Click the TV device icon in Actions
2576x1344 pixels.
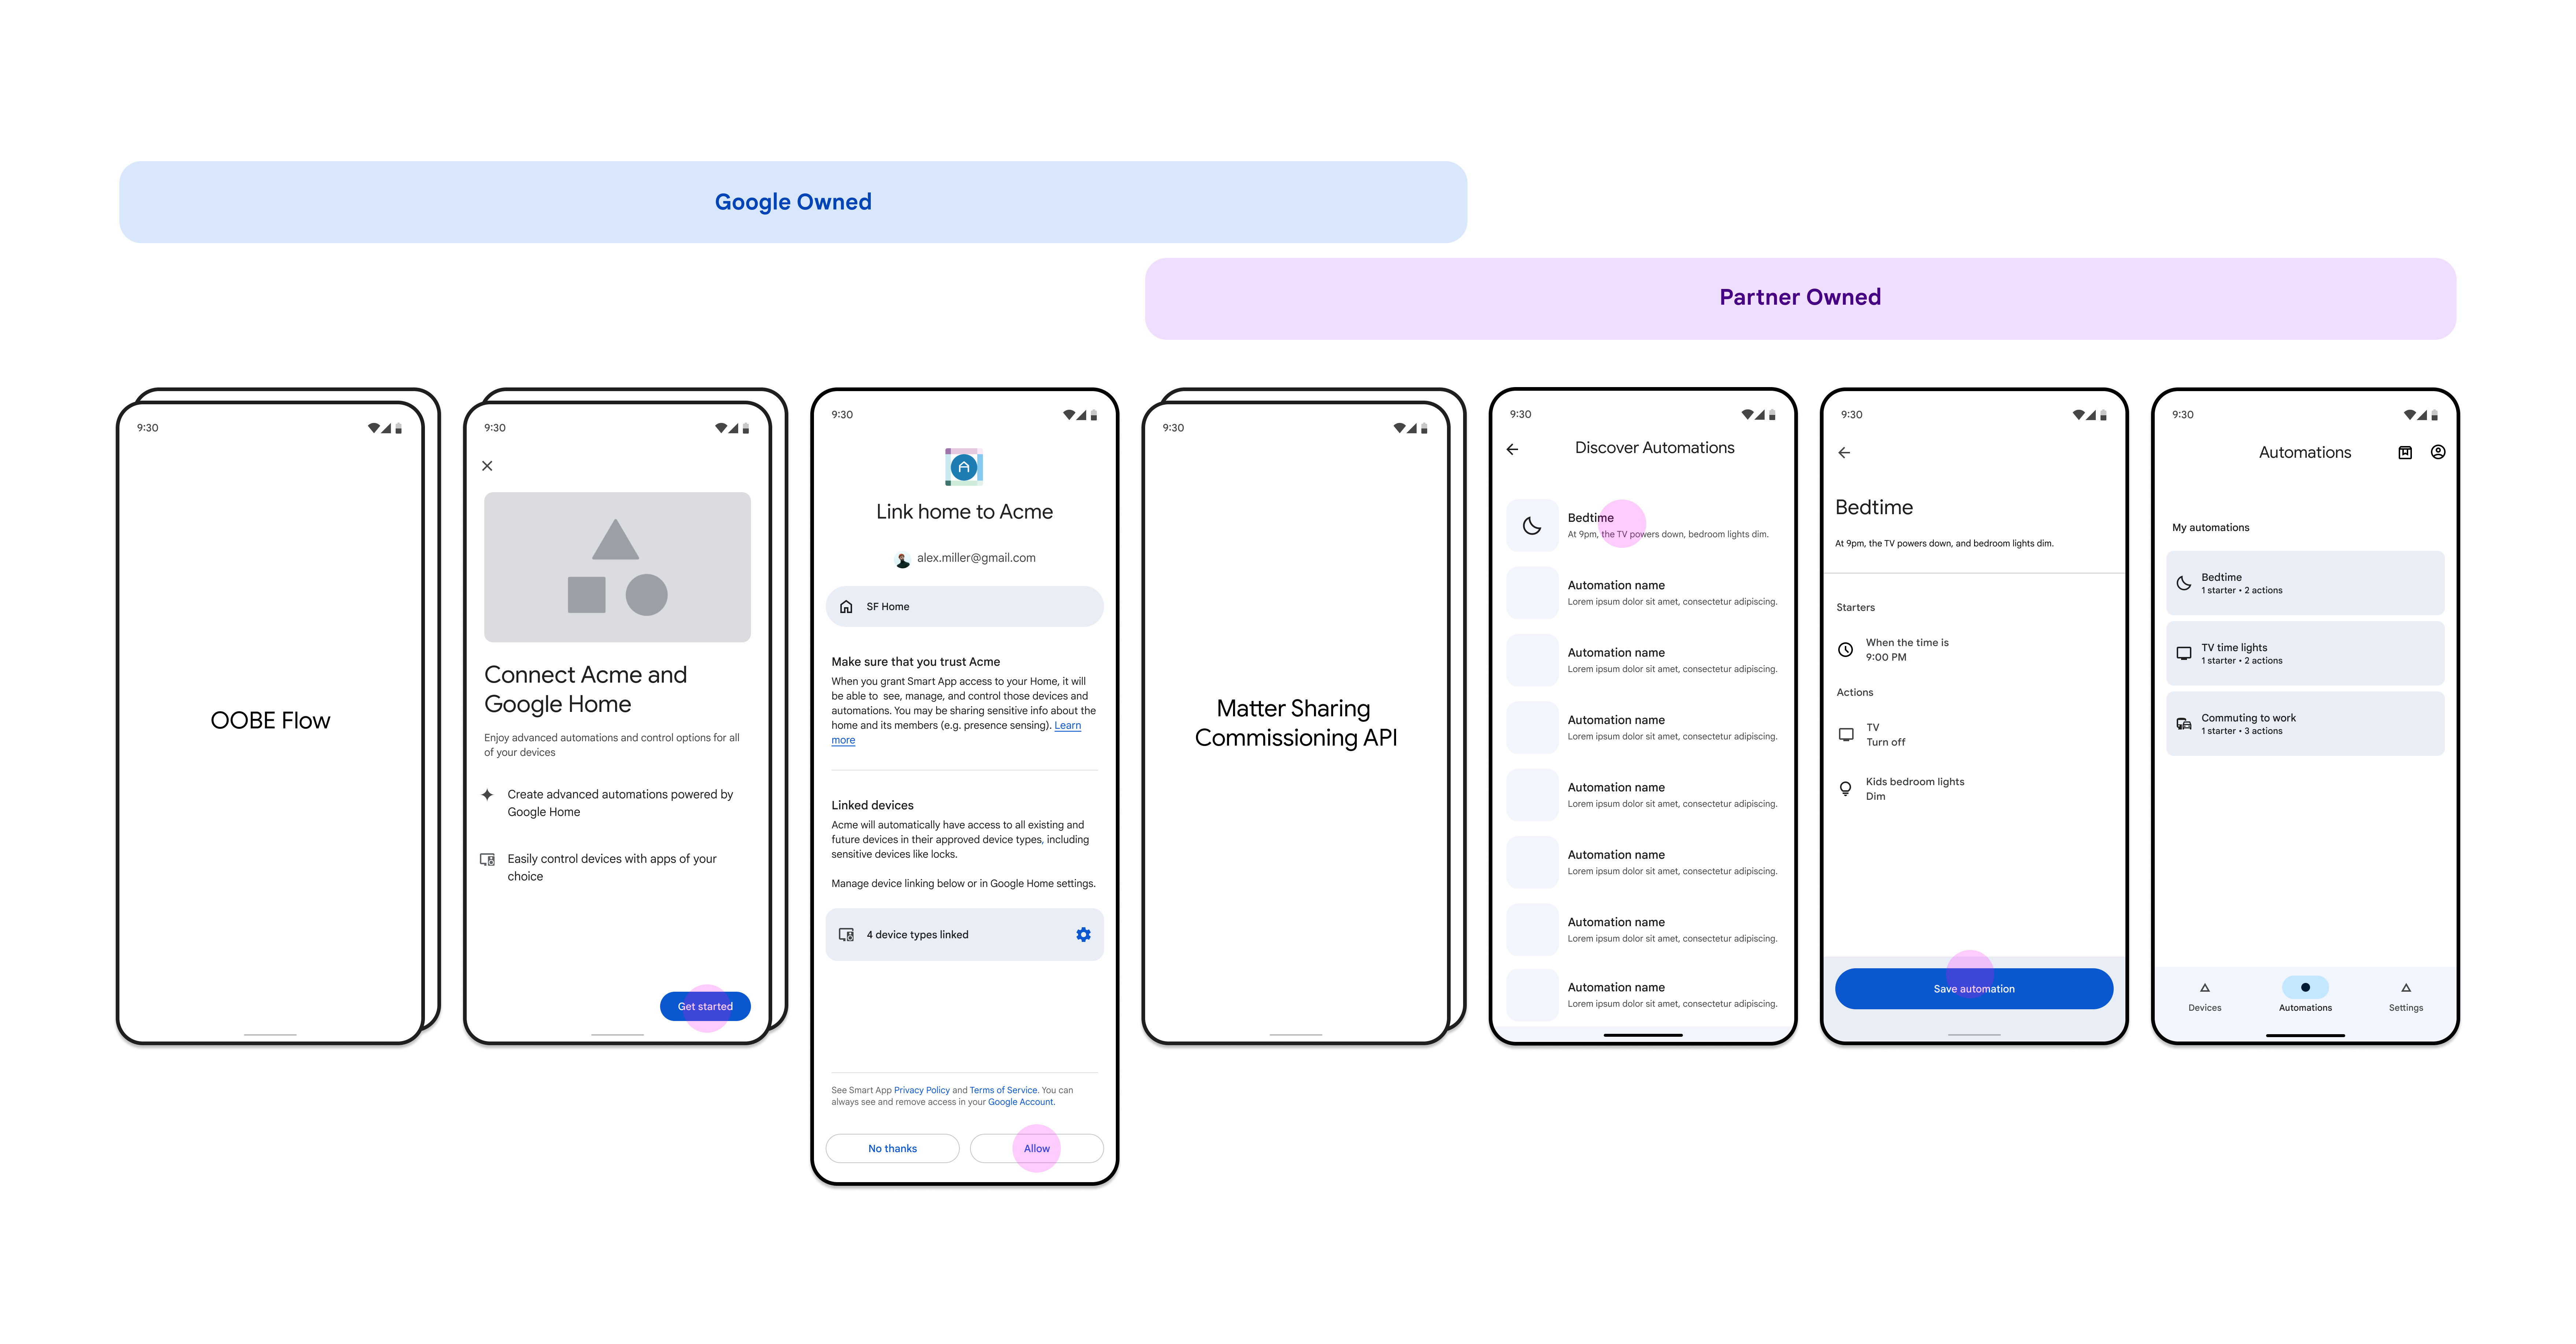click(x=1847, y=734)
